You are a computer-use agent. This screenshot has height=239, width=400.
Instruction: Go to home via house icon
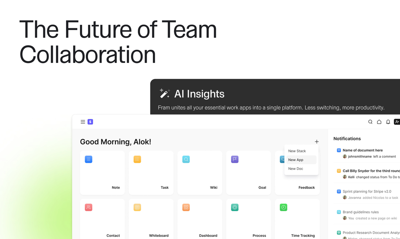click(379, 122)
